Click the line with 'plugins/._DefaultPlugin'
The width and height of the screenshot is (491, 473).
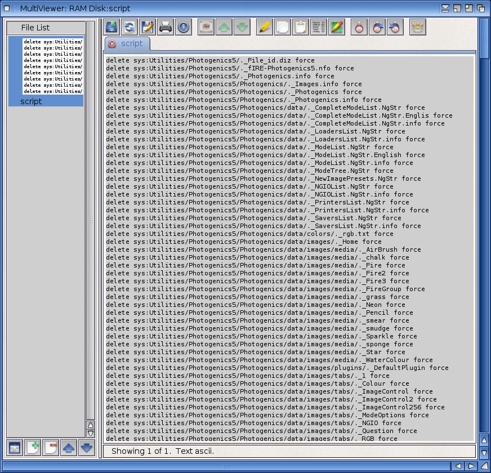click(x=277, y=368)
